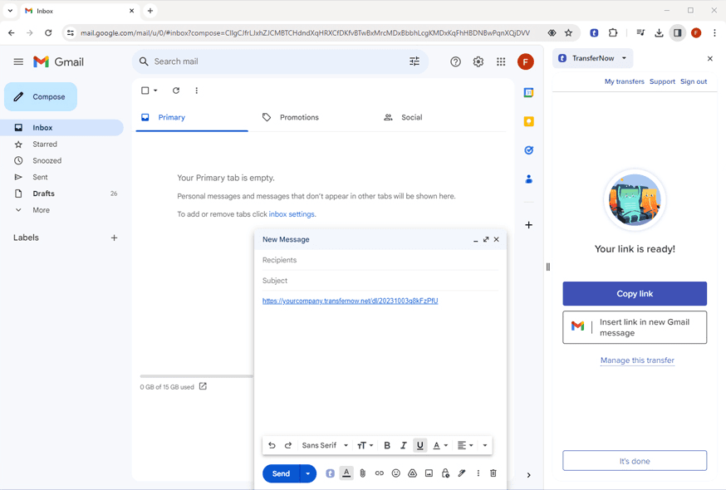
Task: Toggle bold formatting on
Action: [387, 445]
